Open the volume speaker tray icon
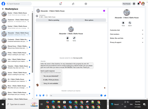The height and width of the screenshot is (109, 148). 125,107
